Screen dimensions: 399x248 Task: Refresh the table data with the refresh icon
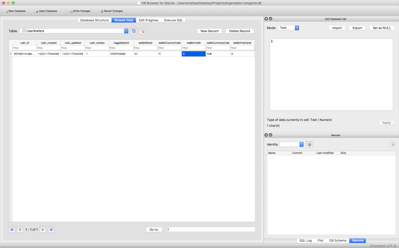pos(134,31)
